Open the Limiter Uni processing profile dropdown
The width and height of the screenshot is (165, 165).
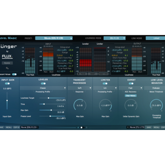pos(105,88)
